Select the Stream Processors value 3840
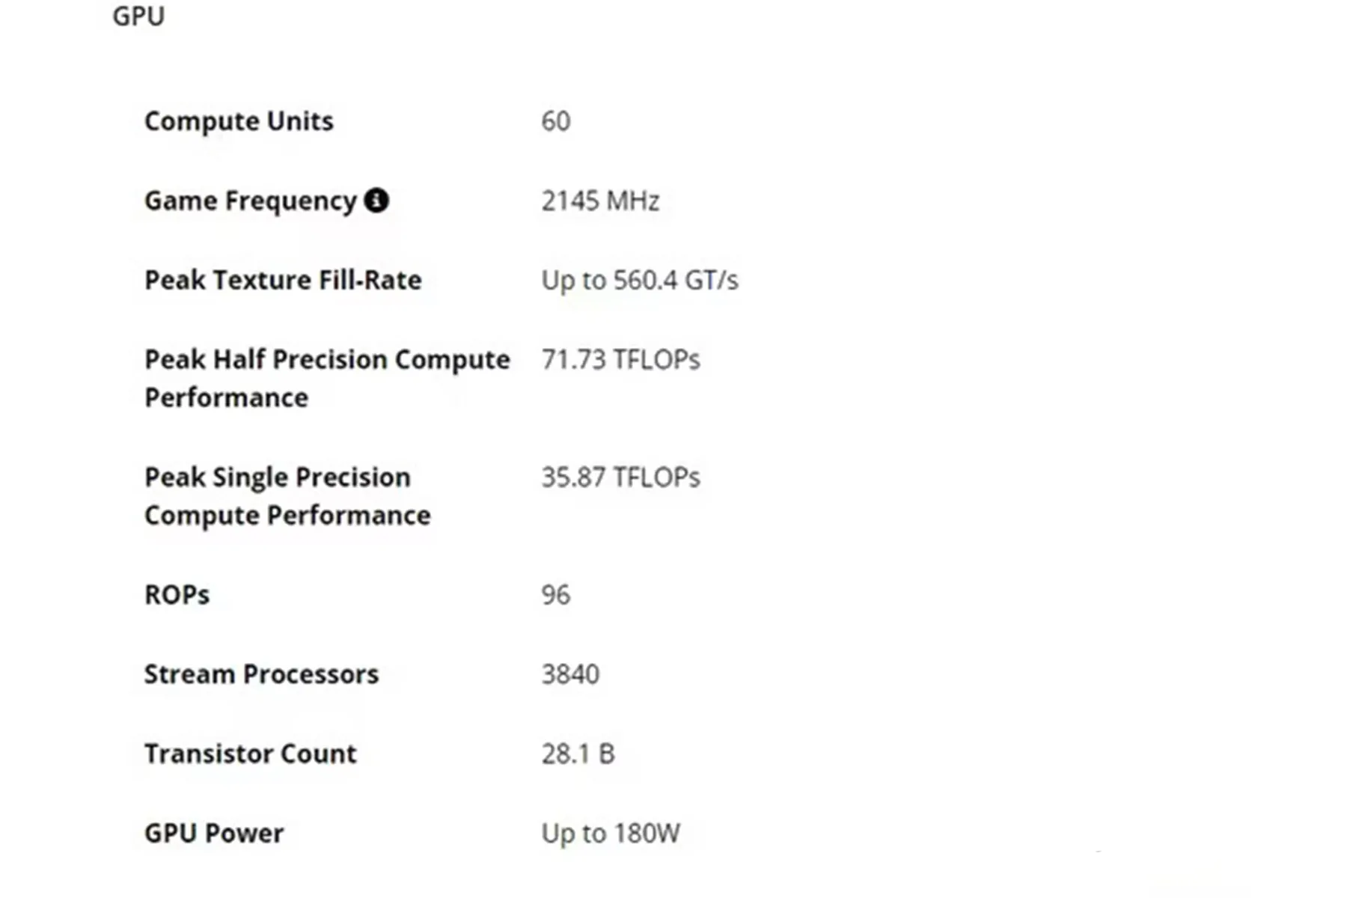The height and width of the screenshot is (898, 1347). pyautogui.click(x=570, y=674)
